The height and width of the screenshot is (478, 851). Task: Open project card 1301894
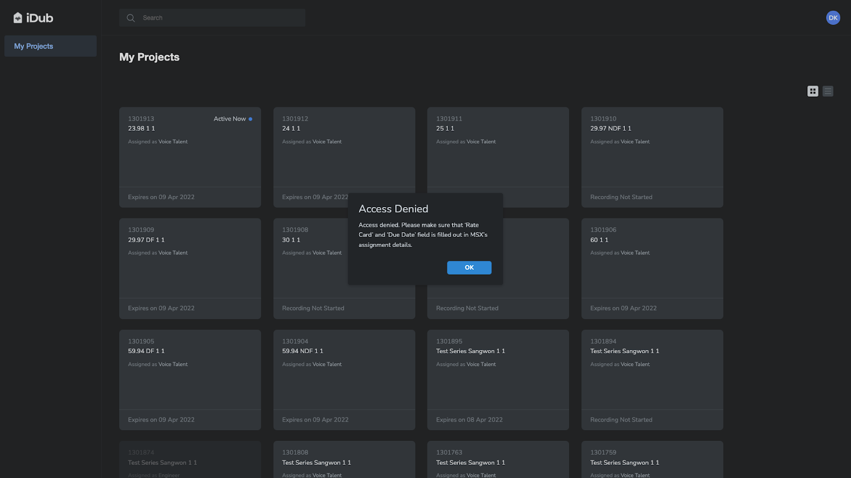(652, 380)
